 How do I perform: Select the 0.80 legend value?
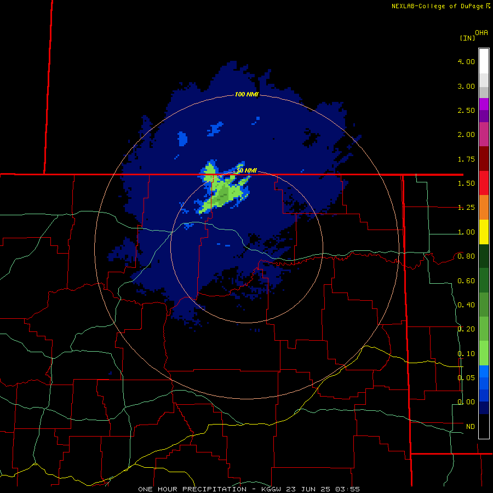tap(466, 256)
